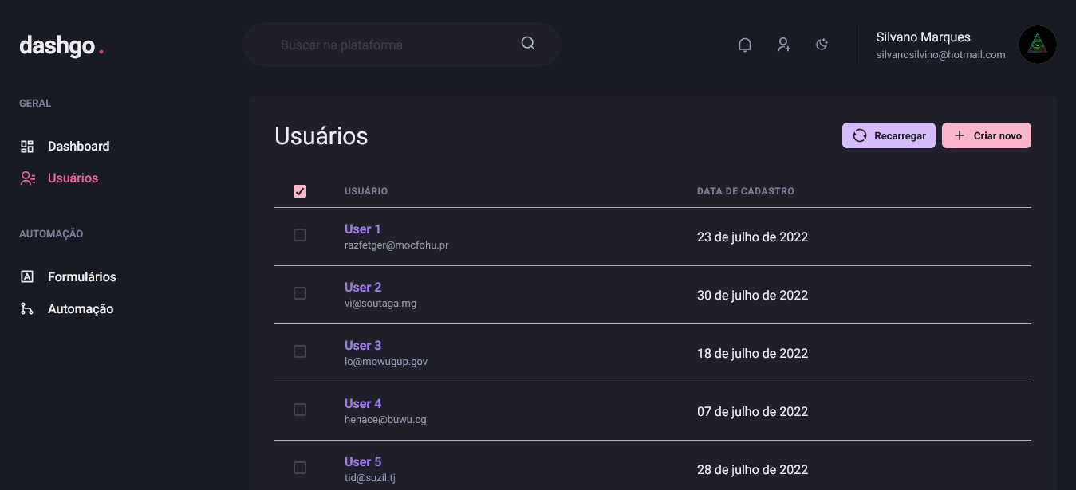Click the plus icon on Criar novo
1076x490 pixels.
pos(959,135)
